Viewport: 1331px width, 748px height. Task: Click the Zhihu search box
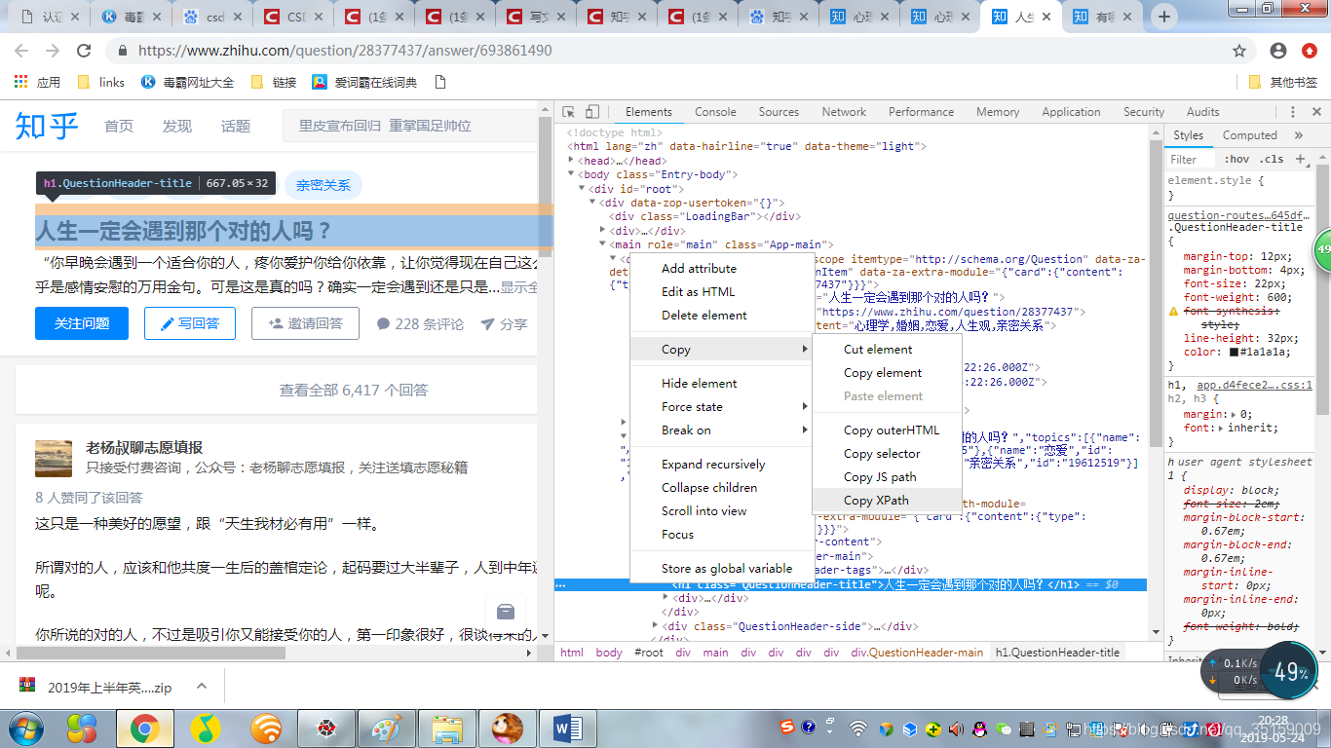point(408,126)
